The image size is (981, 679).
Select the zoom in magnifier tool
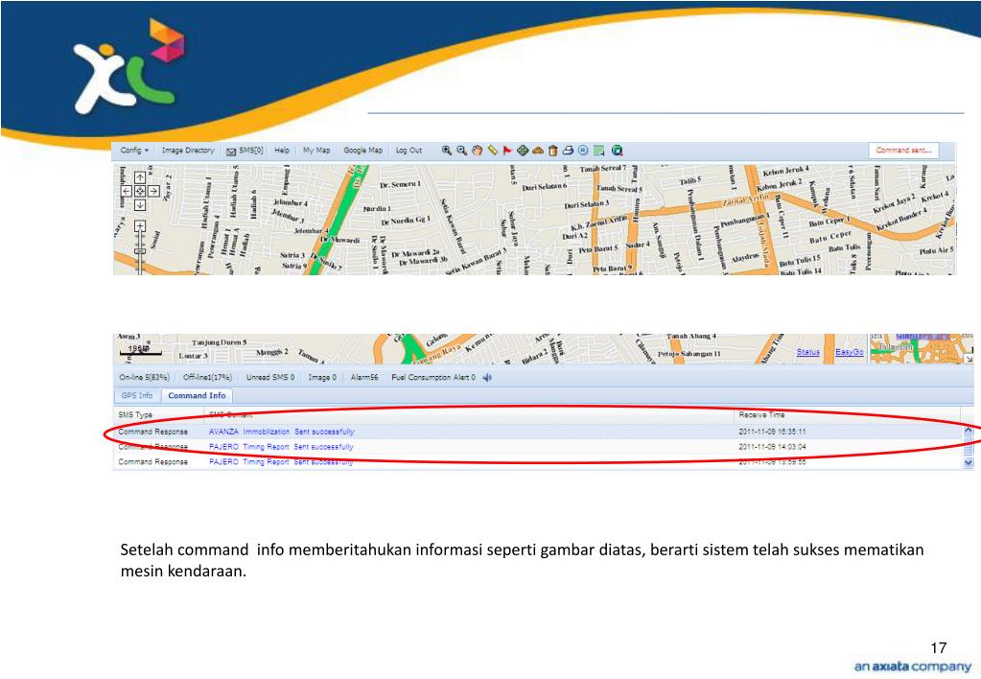click(446, 151)
